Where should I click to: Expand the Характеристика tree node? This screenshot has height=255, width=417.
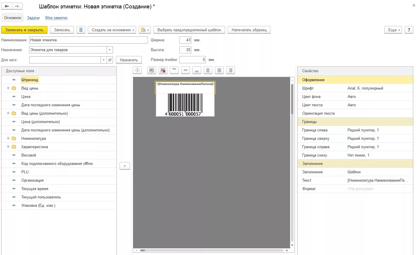(8, 147)
